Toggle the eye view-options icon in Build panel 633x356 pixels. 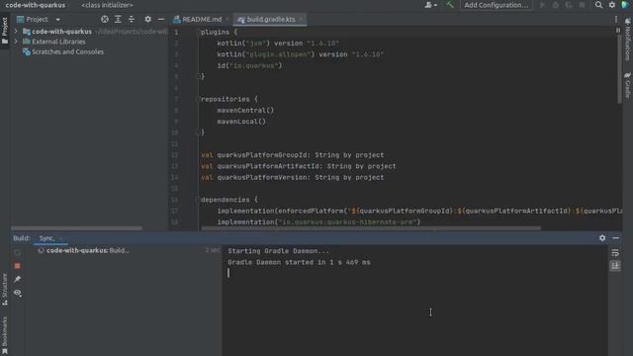click(x=18, y=293)
